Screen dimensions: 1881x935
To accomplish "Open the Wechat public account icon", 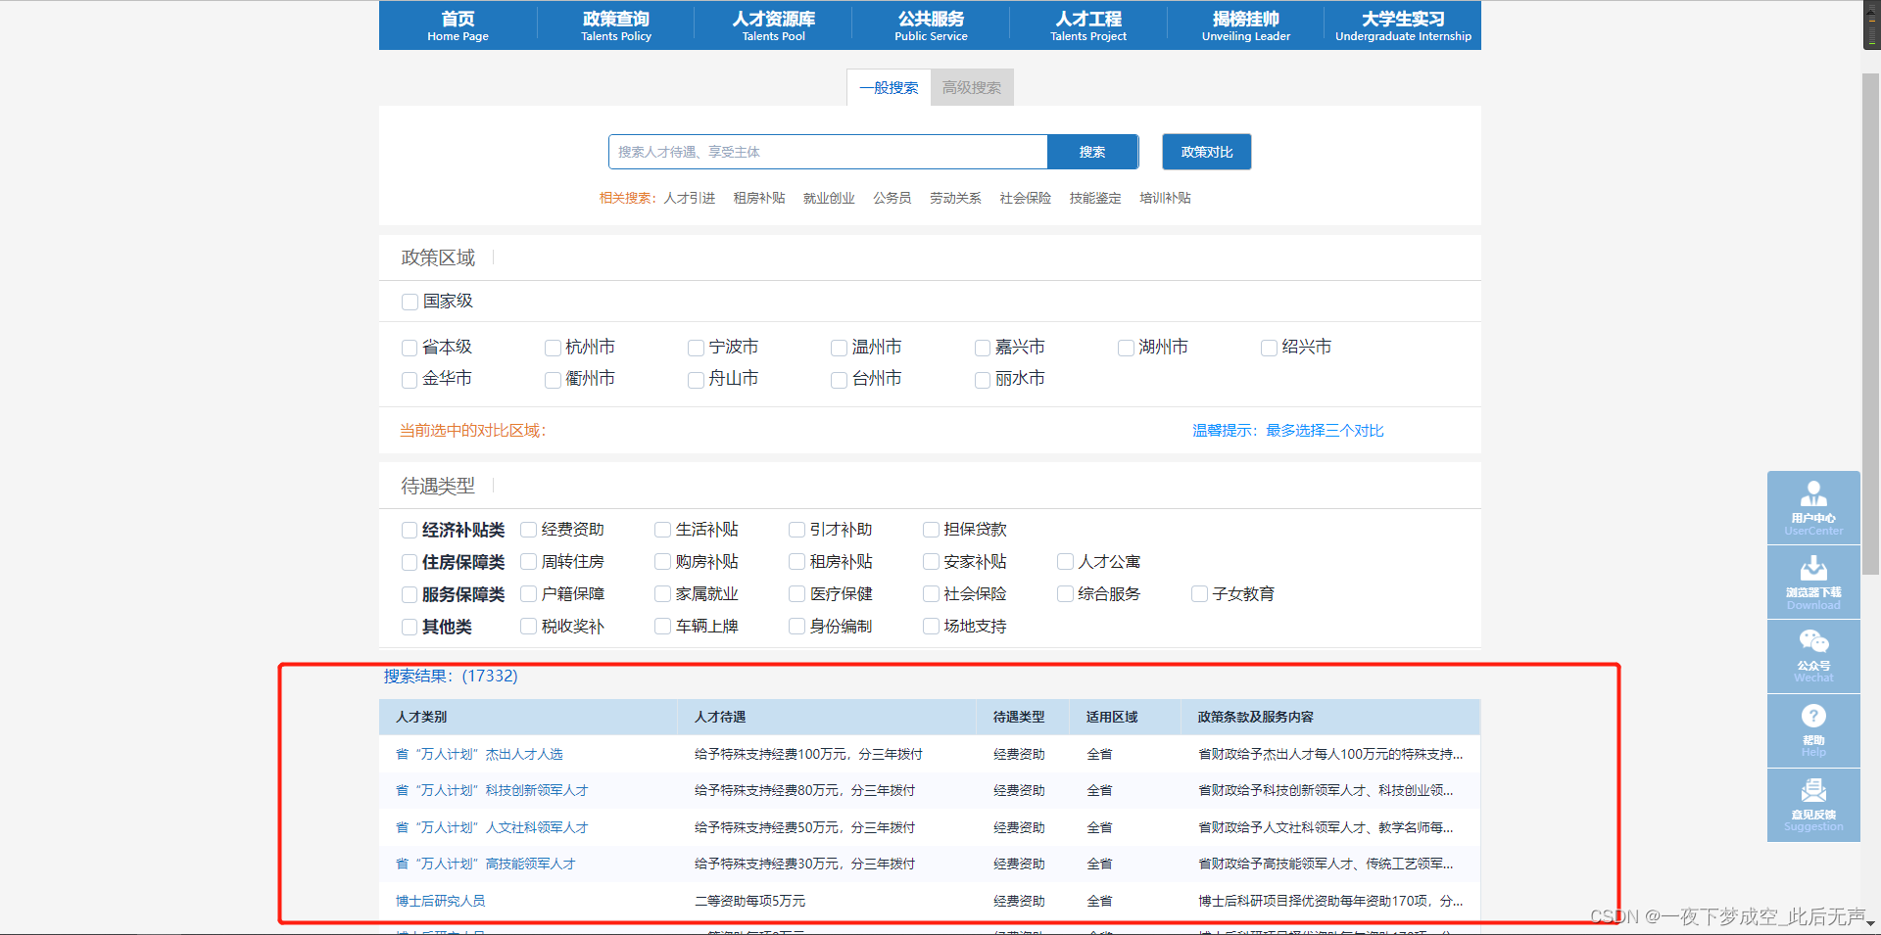I will [1813, 657].
